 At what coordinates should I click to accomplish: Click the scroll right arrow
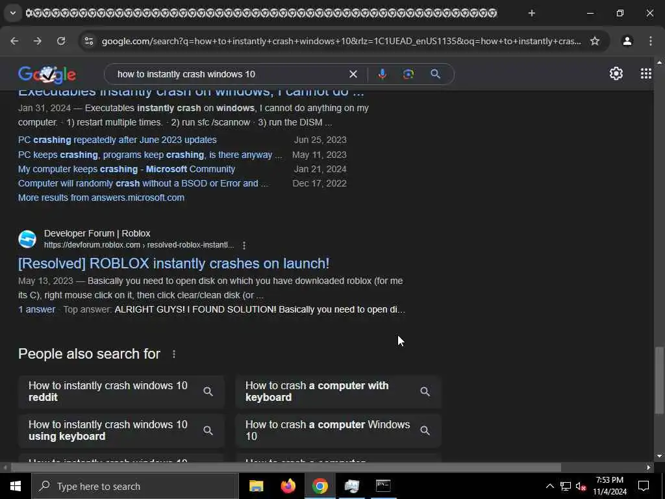(649, 468)
